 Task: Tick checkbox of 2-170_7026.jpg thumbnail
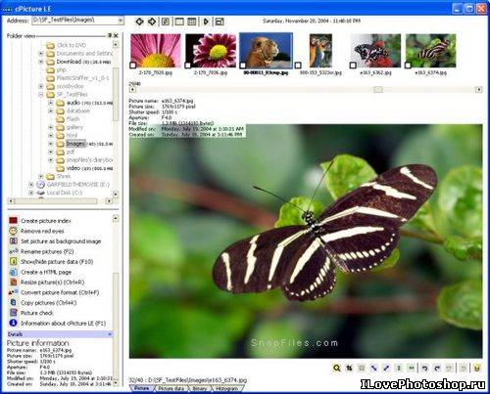coord(188,66)
